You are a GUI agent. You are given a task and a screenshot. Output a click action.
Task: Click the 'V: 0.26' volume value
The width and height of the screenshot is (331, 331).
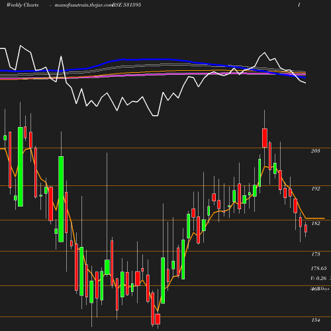click(x=318, y=278)
